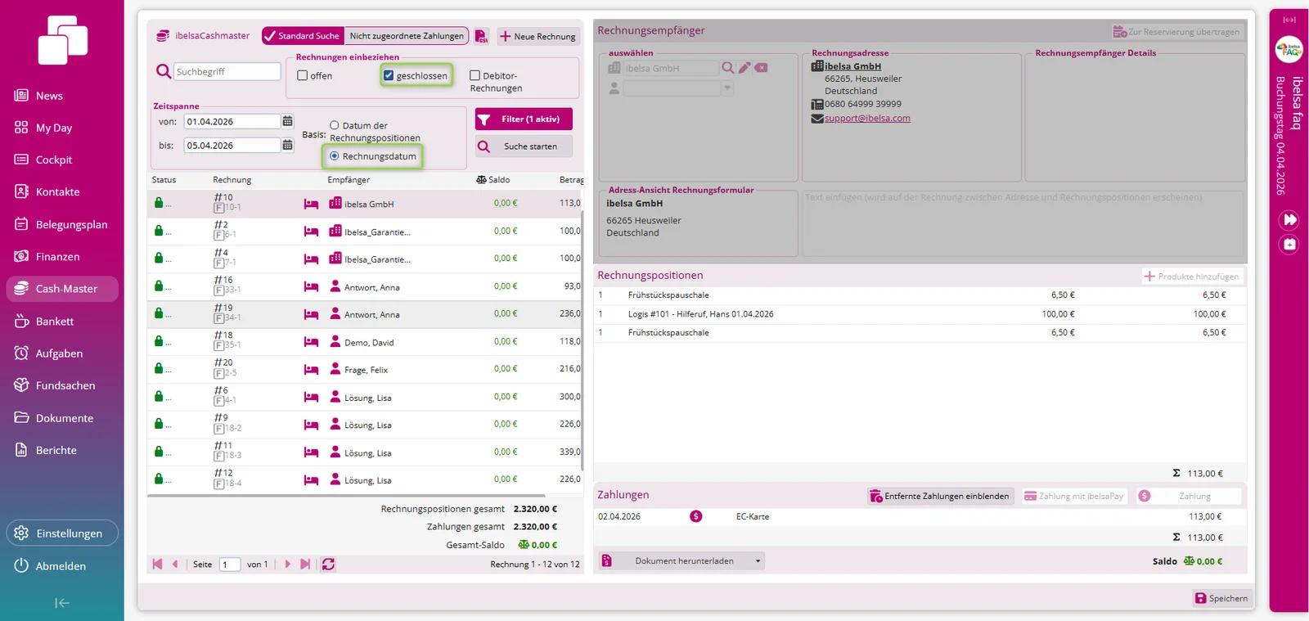Click the ibelsa logo icon

(x=62, y=40)
